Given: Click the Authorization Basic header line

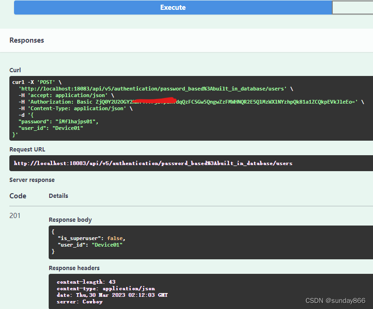Looking at the screenshot, I should (191, 102).
